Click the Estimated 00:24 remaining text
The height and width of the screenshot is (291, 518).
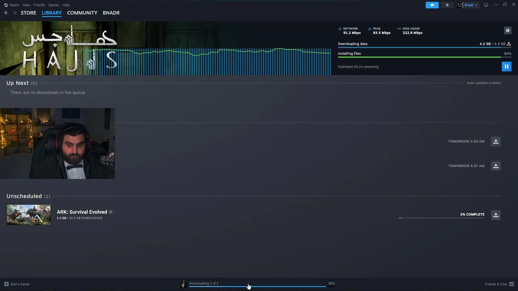pyautogui.click(x=358, y=67)
